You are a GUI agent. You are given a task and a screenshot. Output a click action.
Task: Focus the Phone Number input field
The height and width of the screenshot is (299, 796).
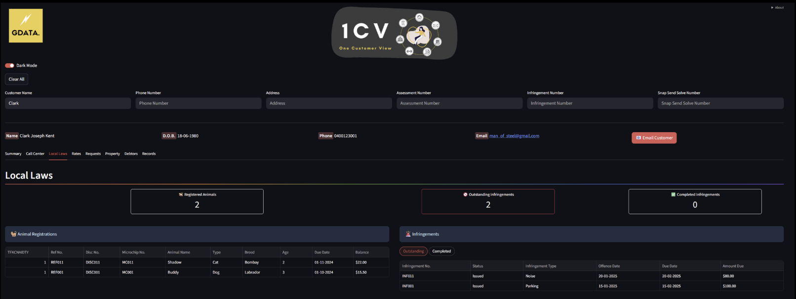point(199,103)
